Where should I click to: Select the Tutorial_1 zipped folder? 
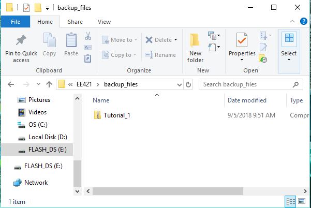coord(112,115)
